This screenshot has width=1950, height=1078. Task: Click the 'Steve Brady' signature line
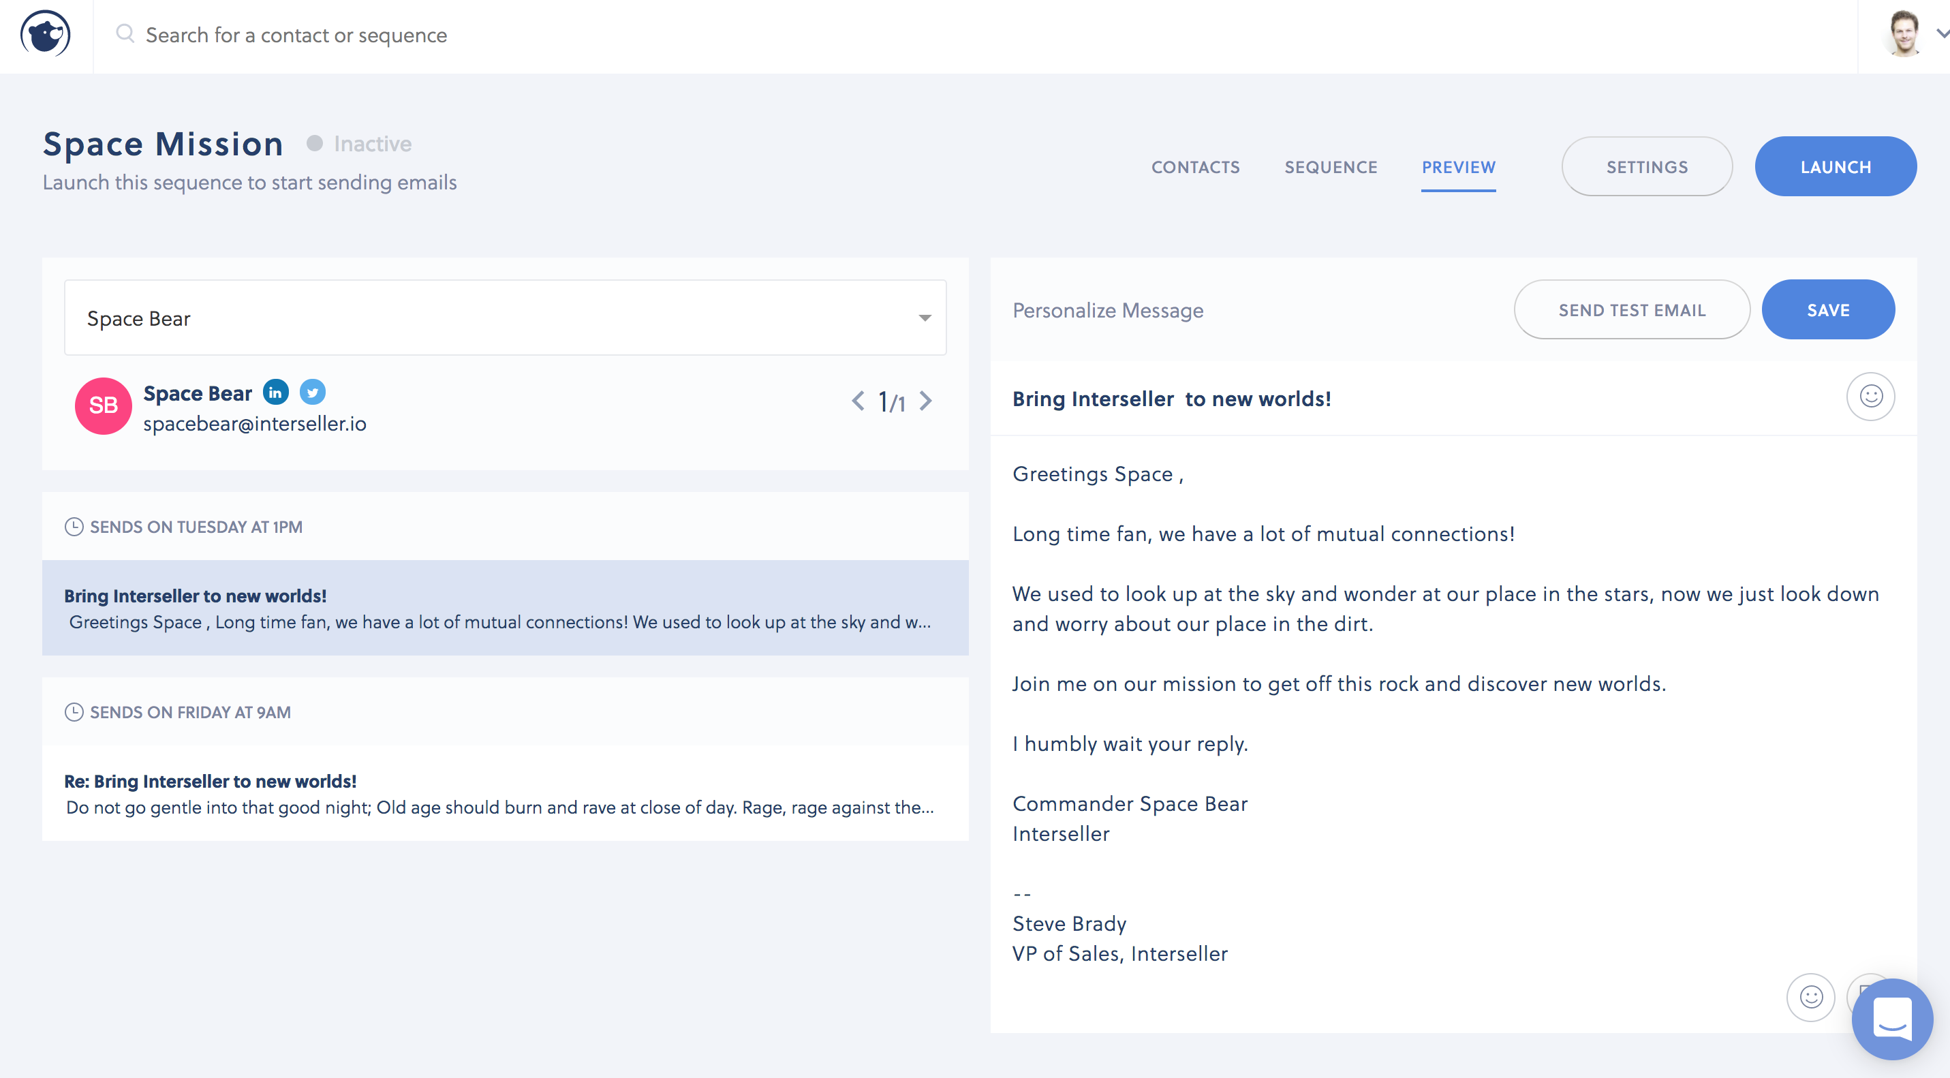pyautogui.click(x=1069, y=923)
